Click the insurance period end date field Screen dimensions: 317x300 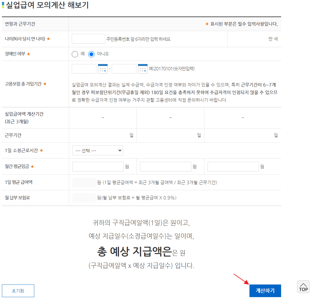click(x=124, y=68)
